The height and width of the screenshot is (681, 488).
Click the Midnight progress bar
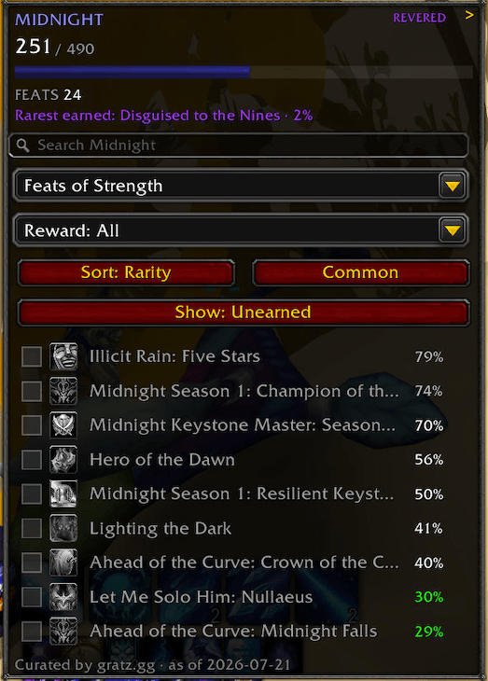(244, 72)
